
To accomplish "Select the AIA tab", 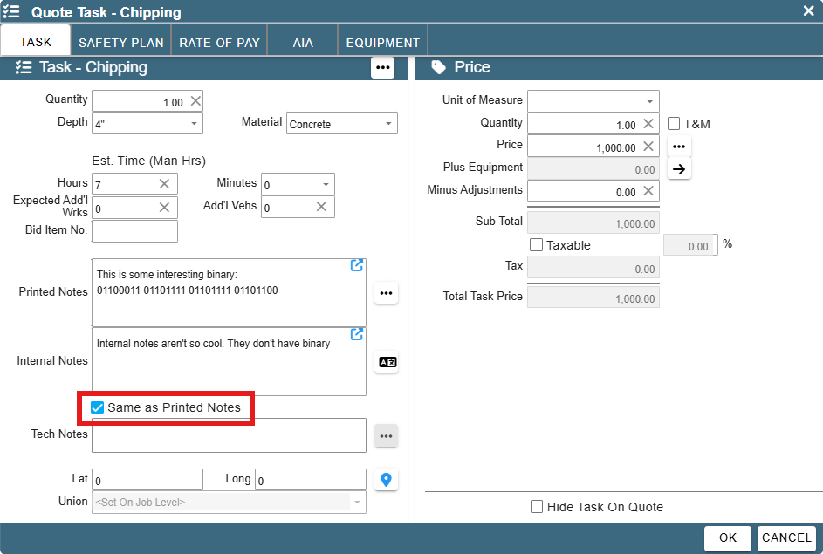I will pyautogui.click(x=303, y=43).
